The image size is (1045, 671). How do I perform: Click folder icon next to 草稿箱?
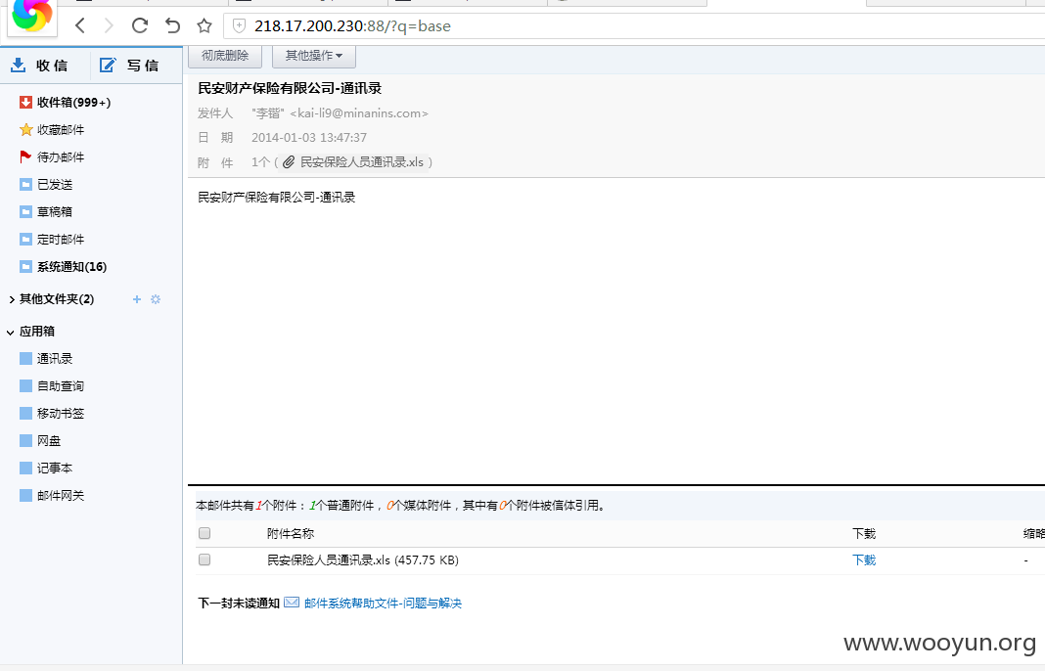26,212
